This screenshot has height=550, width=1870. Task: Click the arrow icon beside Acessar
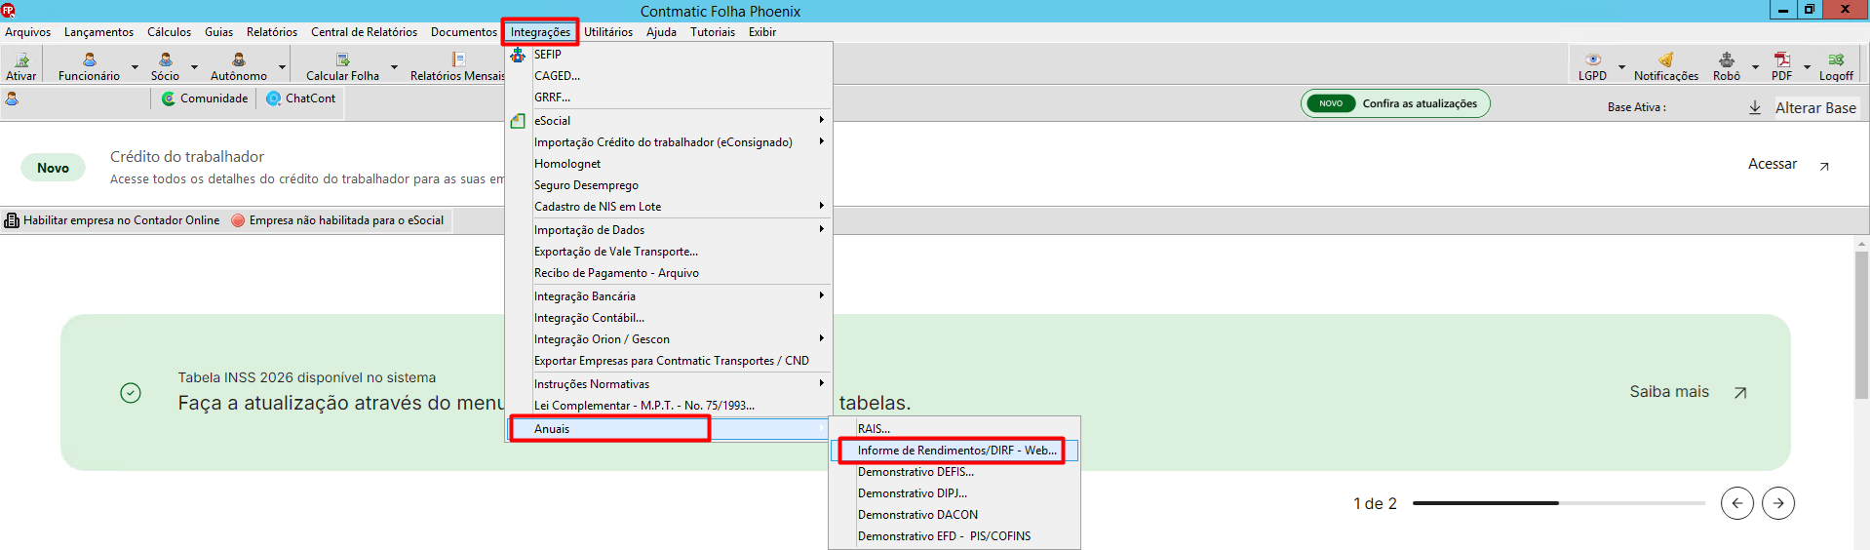(x=1824, y=167)
